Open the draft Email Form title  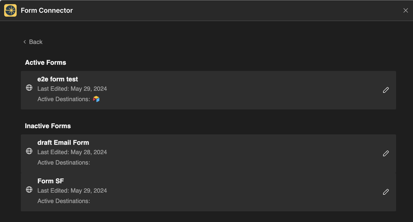click(63, 142)
